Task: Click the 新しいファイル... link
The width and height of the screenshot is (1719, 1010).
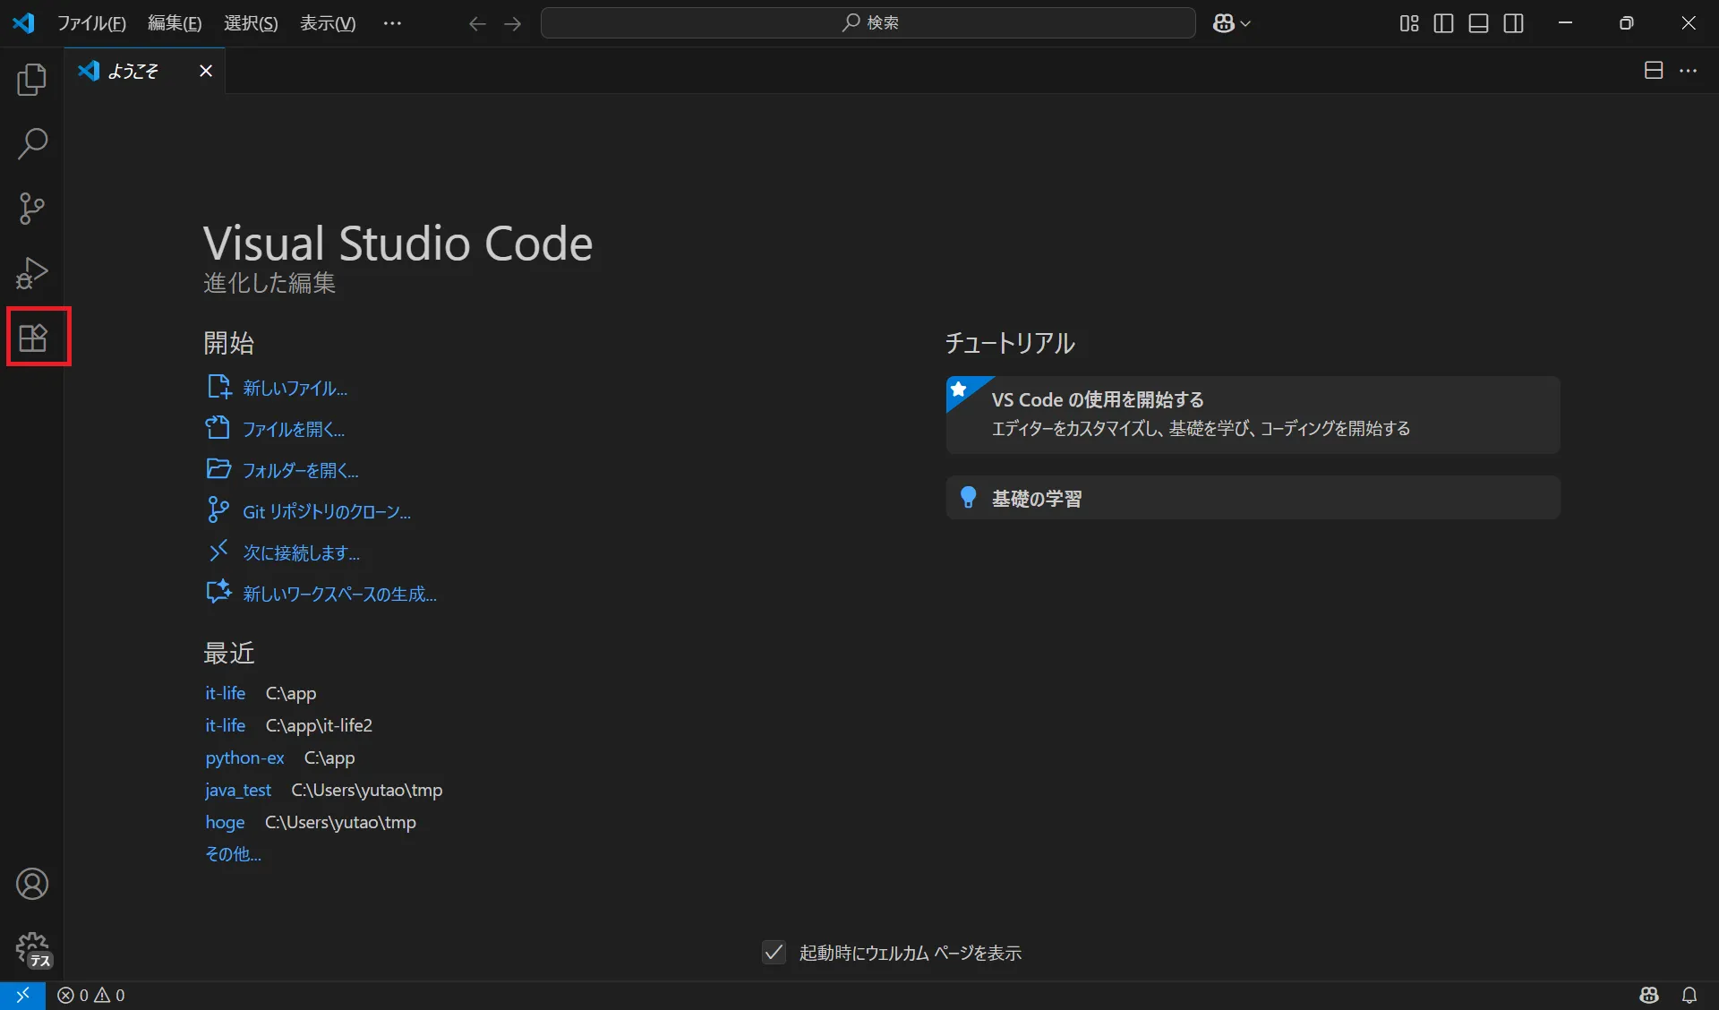Action: click(x=295, y=388)
